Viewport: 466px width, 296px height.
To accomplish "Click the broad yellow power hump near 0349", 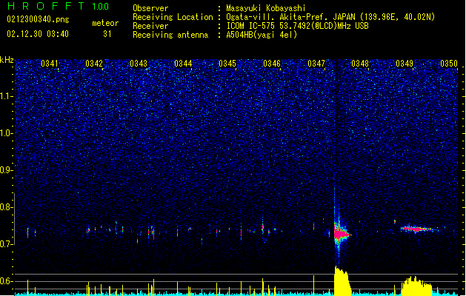I will [416, 286].
